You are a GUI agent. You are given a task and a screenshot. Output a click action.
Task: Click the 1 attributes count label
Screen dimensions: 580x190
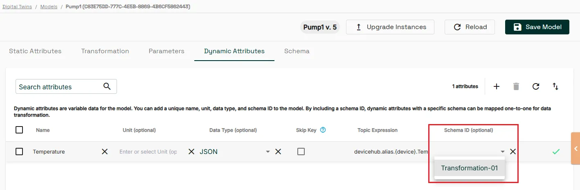(465, 86)
